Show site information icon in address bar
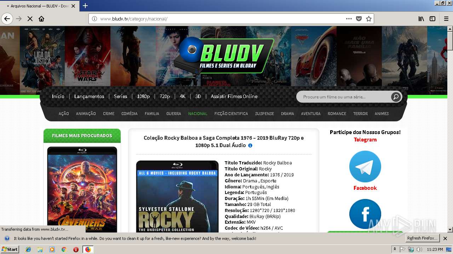The height and width of the screenshot is (254, 453). point(94,19)
